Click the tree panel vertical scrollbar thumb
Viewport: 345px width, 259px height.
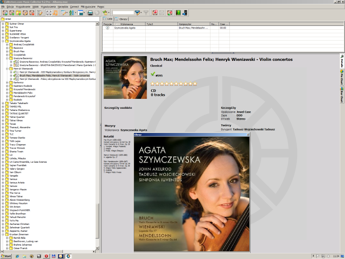pos(97,221)
